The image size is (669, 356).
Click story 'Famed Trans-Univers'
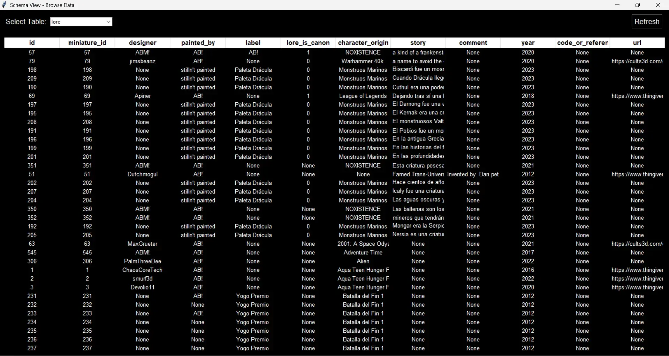(418, 174)
